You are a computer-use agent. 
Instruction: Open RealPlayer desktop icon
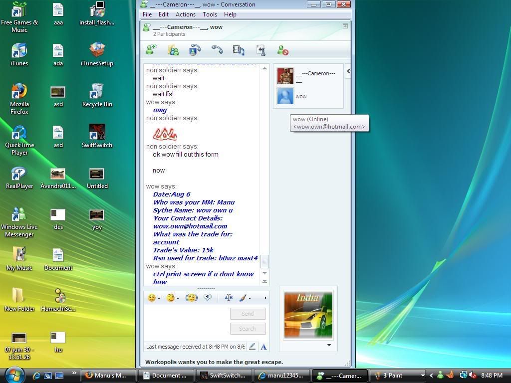click(19, 178)
